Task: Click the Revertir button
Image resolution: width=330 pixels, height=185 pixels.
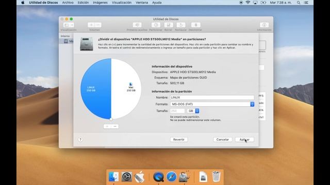Action: click(x=179, y=139)
